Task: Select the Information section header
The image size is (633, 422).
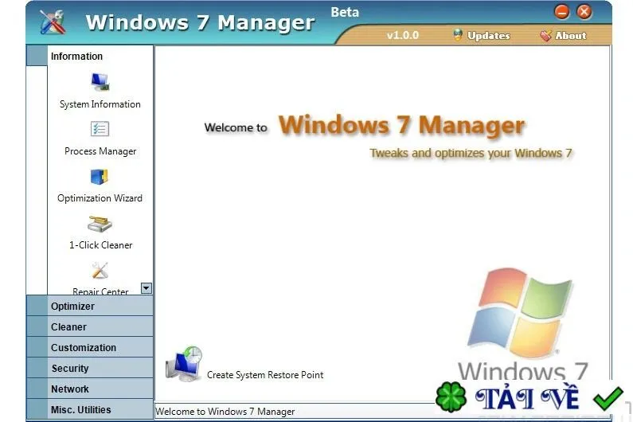Action: (90, 56)
